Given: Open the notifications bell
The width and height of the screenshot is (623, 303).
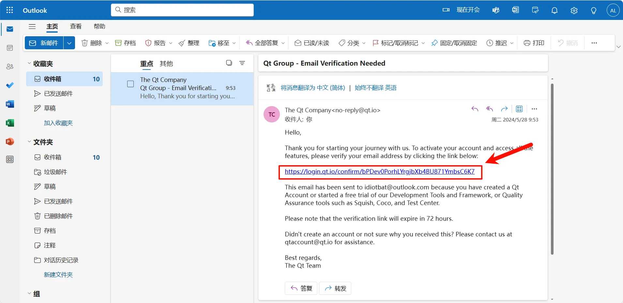Looking at the screenshot, I should 555,10.
